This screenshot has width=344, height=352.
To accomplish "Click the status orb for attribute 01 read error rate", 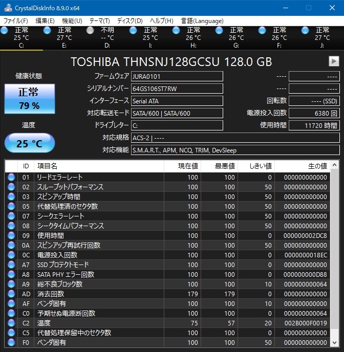I will click(11, 177).
